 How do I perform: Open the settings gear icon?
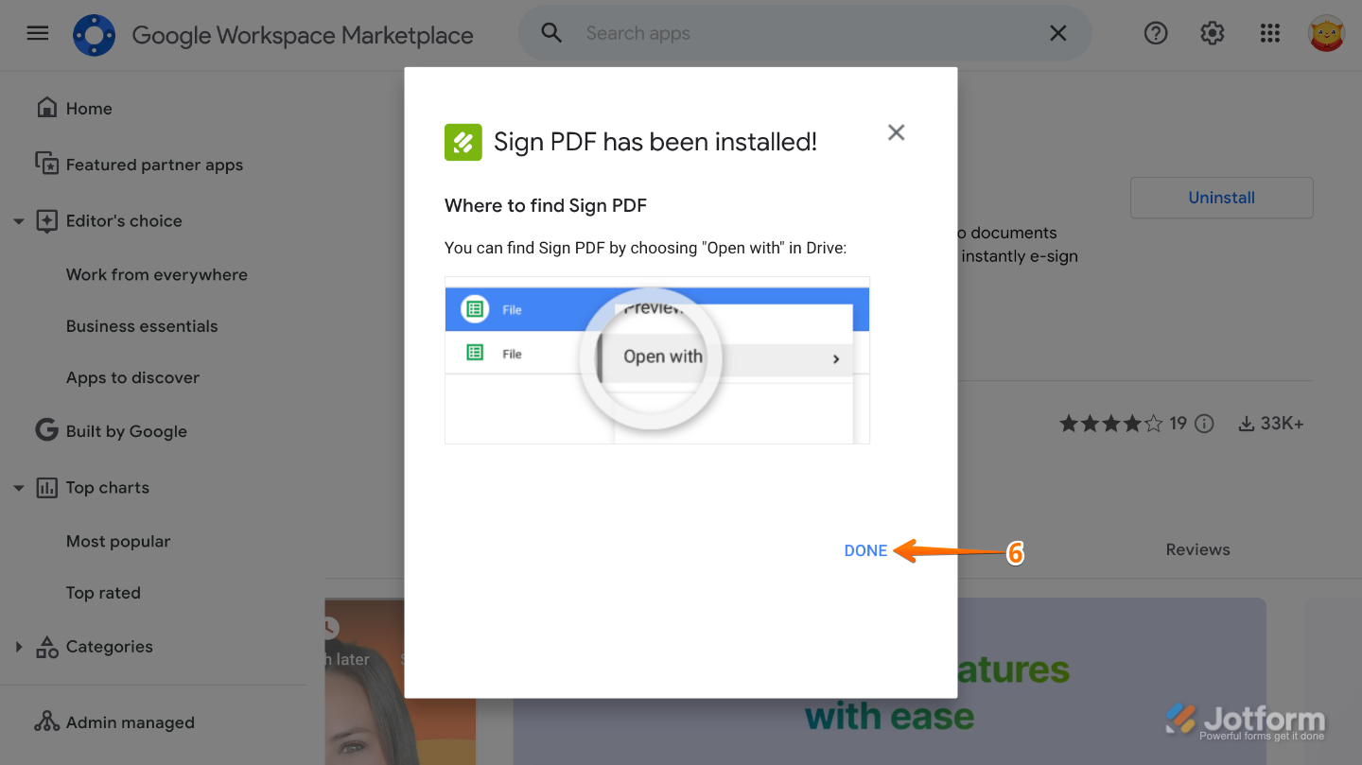coord(1212,33)
